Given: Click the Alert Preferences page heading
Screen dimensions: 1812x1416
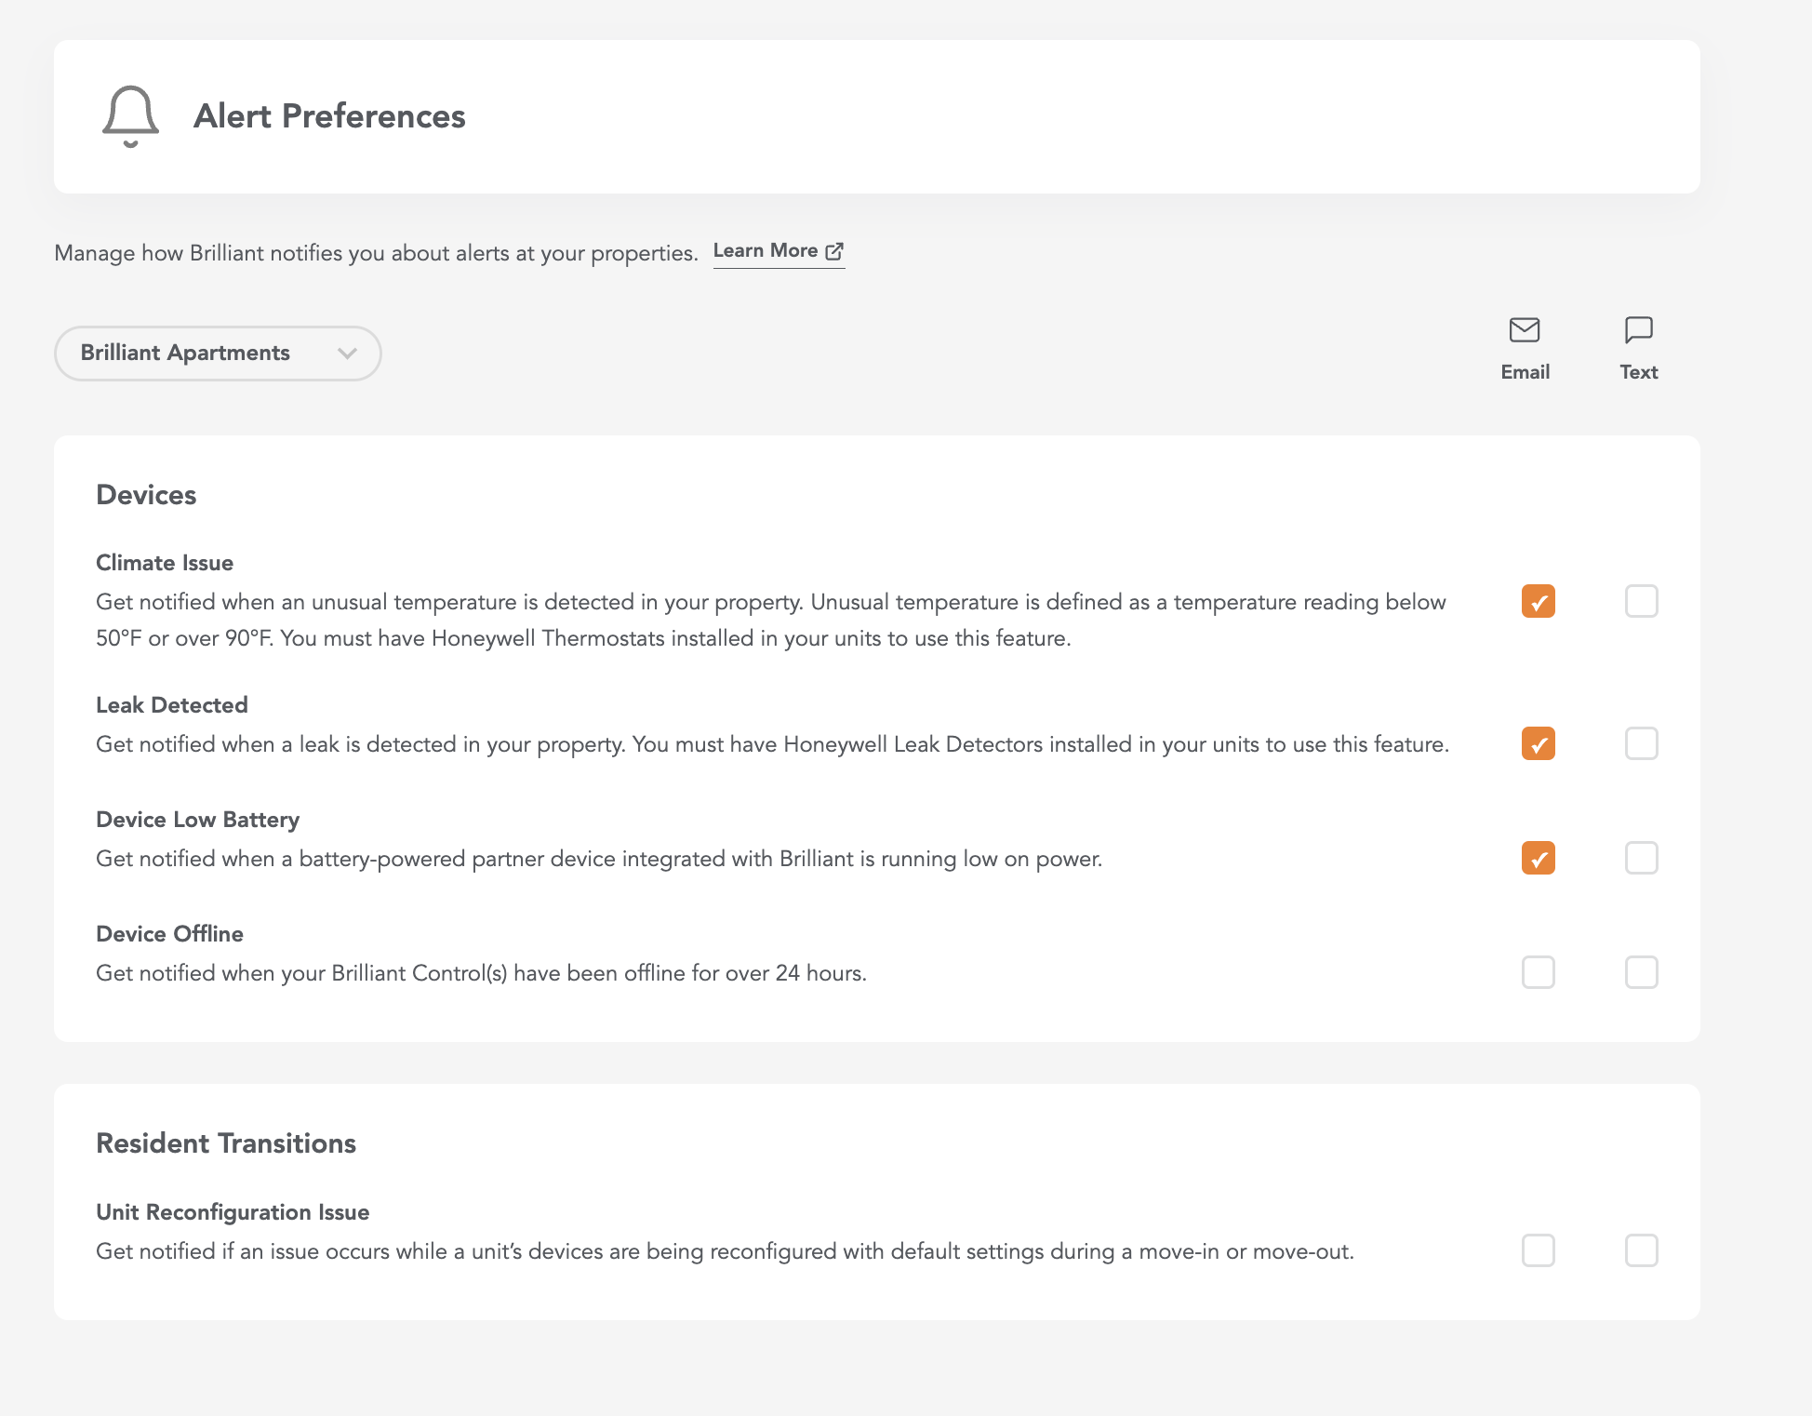Looking at the screenshot, I should click(329, 116).
